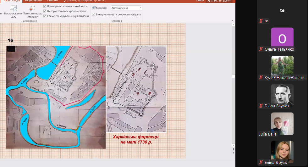Click Еліна Друзь muted mic icon
Screen dimensions: 308x167
coord(261,162)
